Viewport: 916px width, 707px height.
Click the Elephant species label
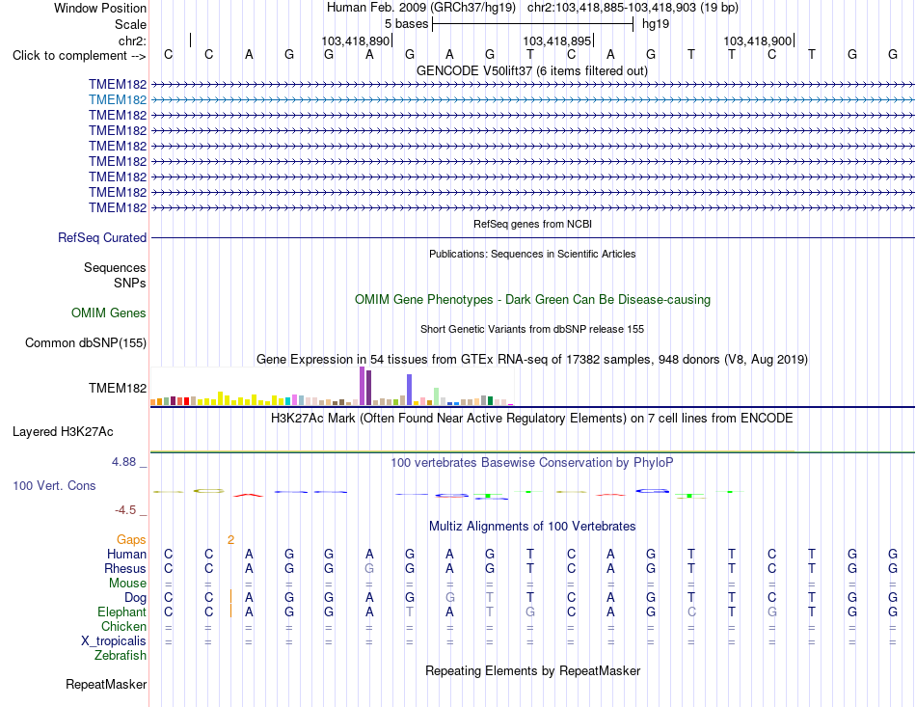point(121,612)
